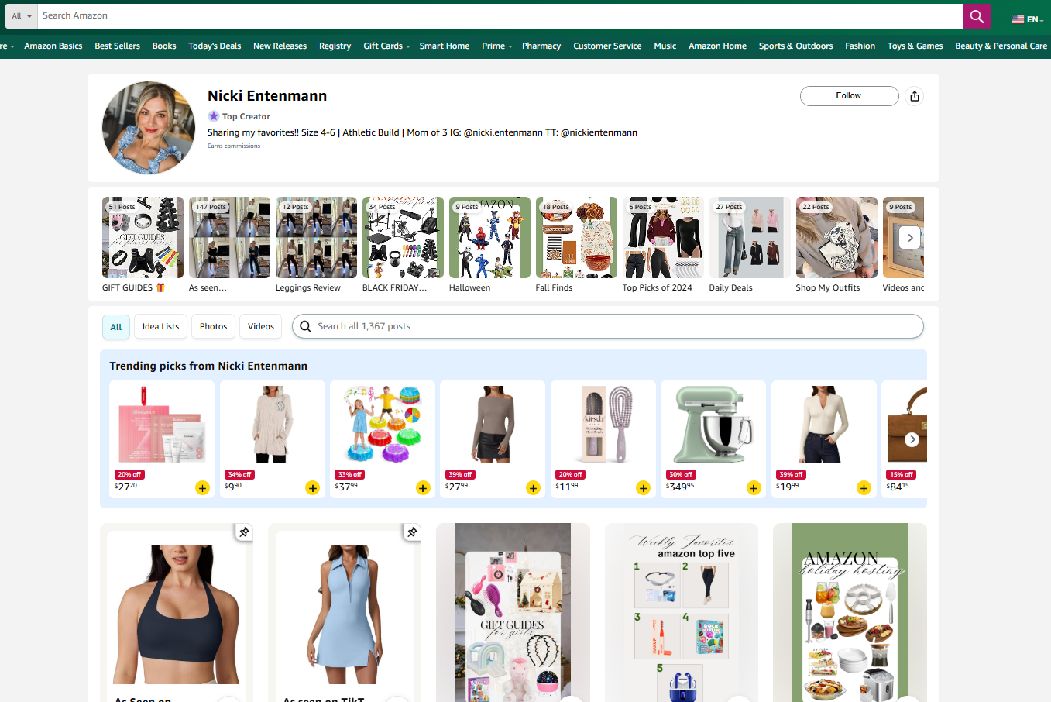Click pin icon on sports bra post

(x=244, y=532)
